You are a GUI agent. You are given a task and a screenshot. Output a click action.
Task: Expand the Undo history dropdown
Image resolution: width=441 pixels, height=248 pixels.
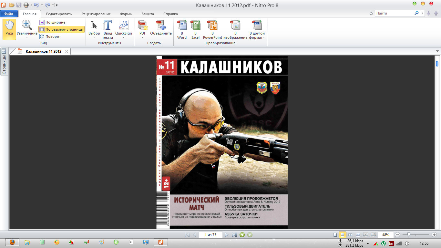click(42, 5)
